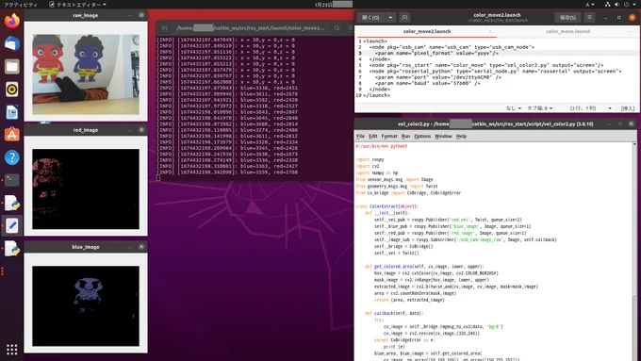This screenshot has height=361, width=641.
Task: Click the IDLE editor vertical scrollbar
Action: click(x=634, y=252)
